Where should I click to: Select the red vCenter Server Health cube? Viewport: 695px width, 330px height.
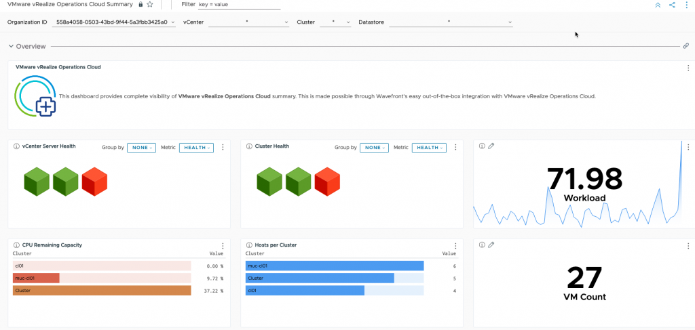[94, 182]
